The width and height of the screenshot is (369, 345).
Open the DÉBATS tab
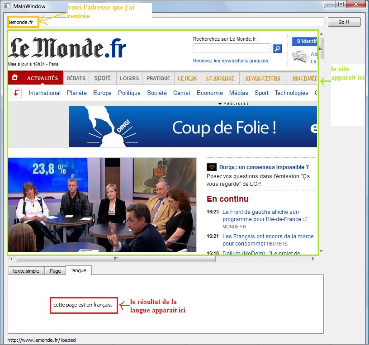[x=76, y=78]
